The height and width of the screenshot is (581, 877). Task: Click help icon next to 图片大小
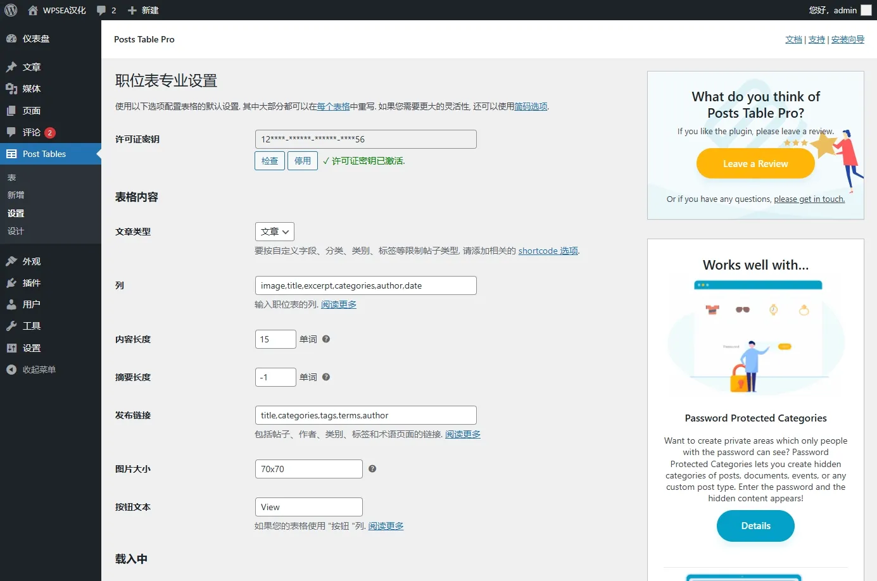[372, 469]
